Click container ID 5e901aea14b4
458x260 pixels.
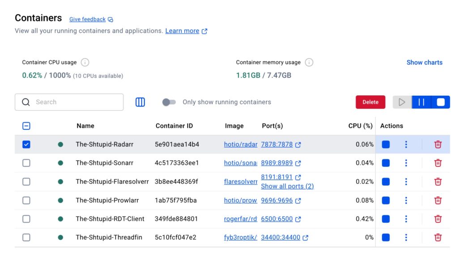(x=177, y=144)
